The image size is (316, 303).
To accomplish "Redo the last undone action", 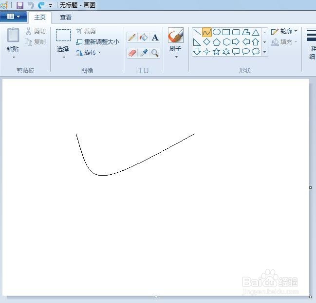I will 41,5.
